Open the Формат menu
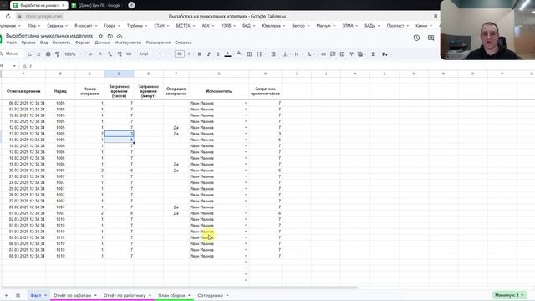535x301 pixels. [x=83, y=43]
